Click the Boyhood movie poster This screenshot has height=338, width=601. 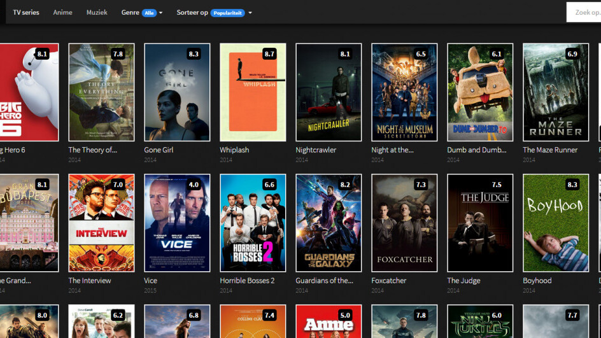[x=555, y=223]
